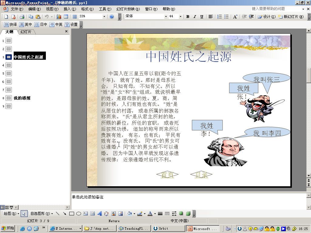Toggle numbered list formatting
The image size is (311, 233).
[x=220, y=17]
